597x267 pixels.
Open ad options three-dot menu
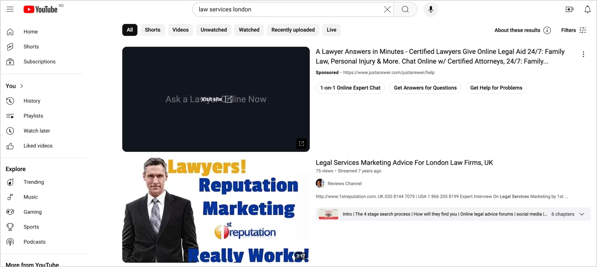pyautogui.click(x=583, y=54)
